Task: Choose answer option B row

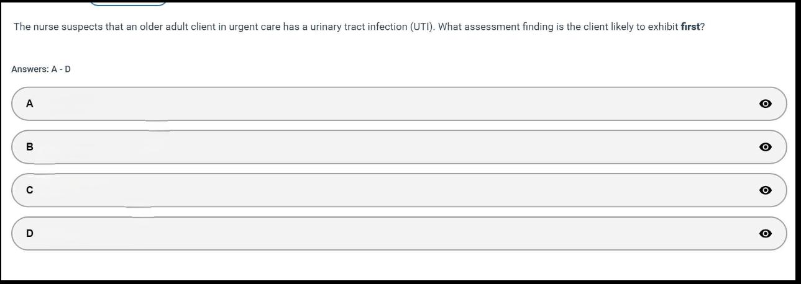Action: (x=398, y=147)
